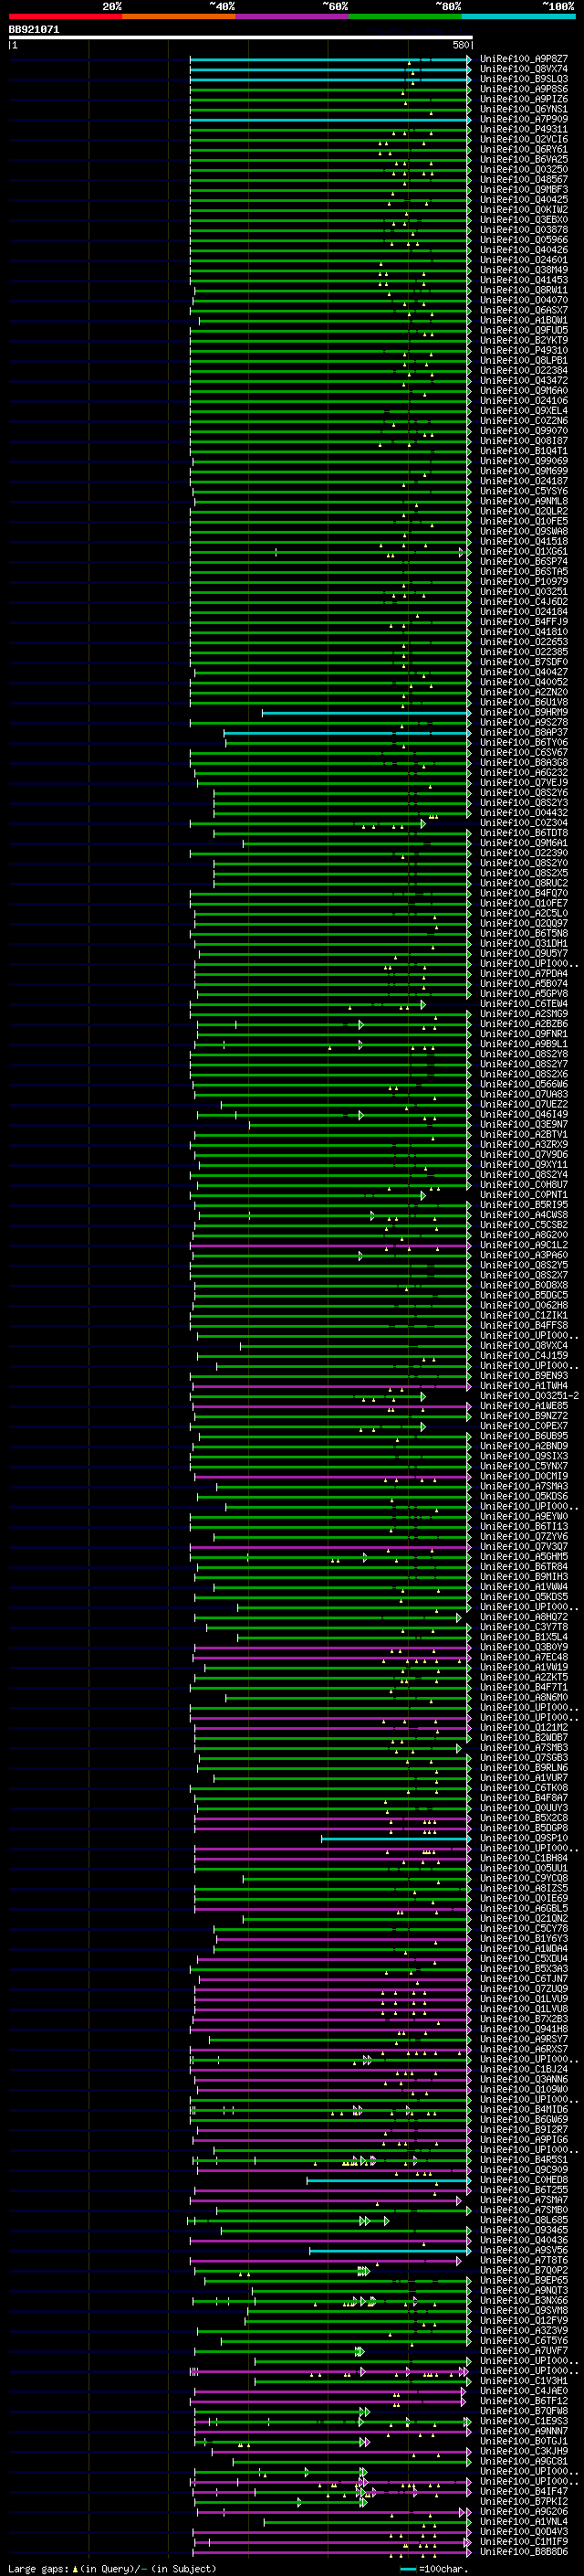Screen dimensions: 584x2576
Task: Click the orange ~40% identity legend bar
Action: tap(179, 16)
